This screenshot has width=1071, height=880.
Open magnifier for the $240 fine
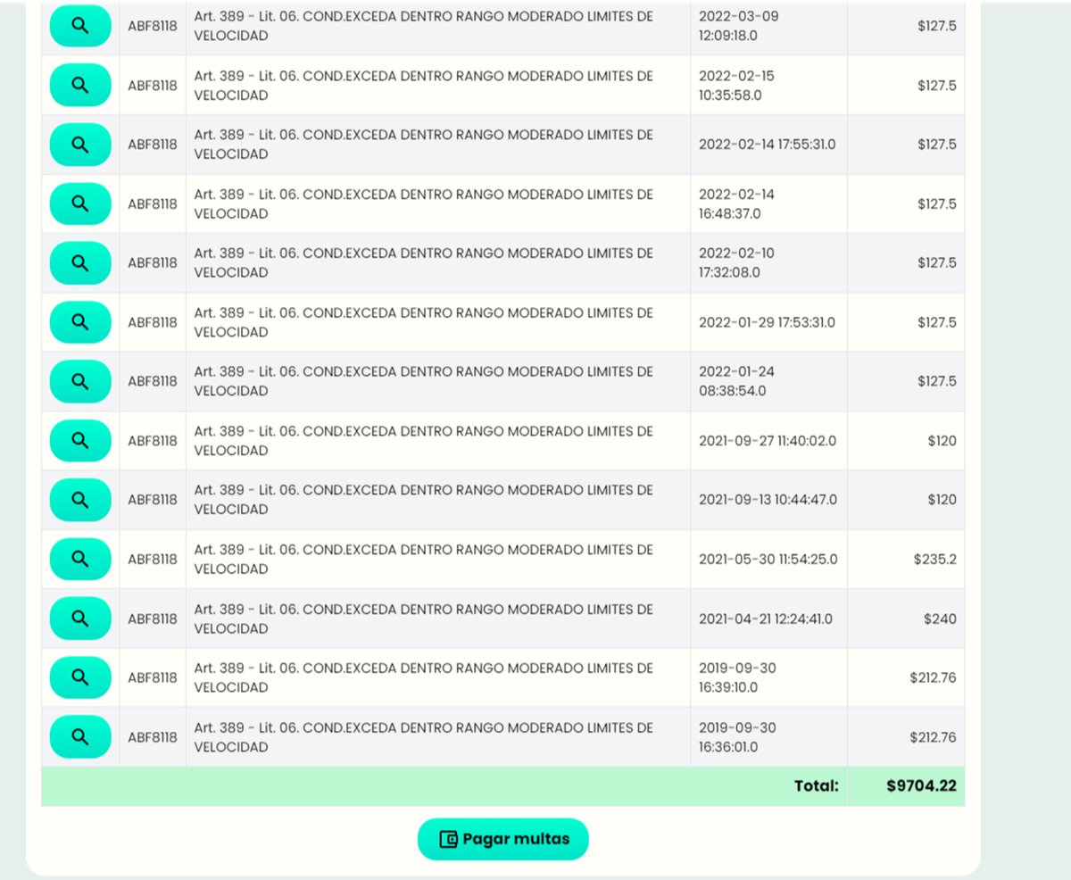(x=80, y=618)
